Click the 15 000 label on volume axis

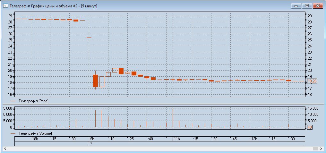(x=313, y=108)
